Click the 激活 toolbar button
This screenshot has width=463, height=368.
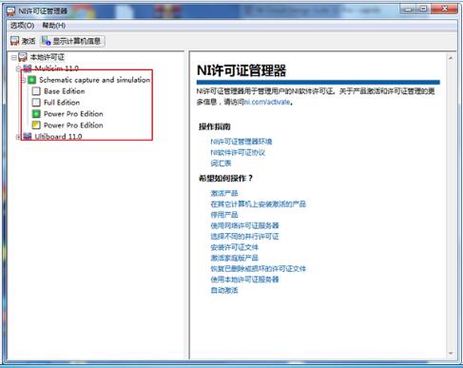(x=23, y=41)
